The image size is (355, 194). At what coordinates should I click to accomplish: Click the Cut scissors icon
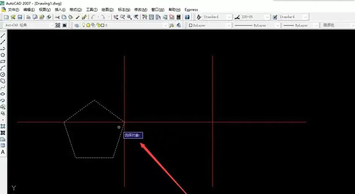[57, 17]
